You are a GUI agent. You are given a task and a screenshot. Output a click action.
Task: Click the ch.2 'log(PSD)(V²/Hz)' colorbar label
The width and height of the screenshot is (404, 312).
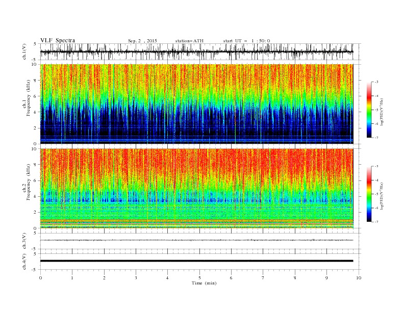coord(382,196)
